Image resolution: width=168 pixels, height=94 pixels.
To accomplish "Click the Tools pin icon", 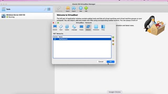I will click(x=45, y=9).
